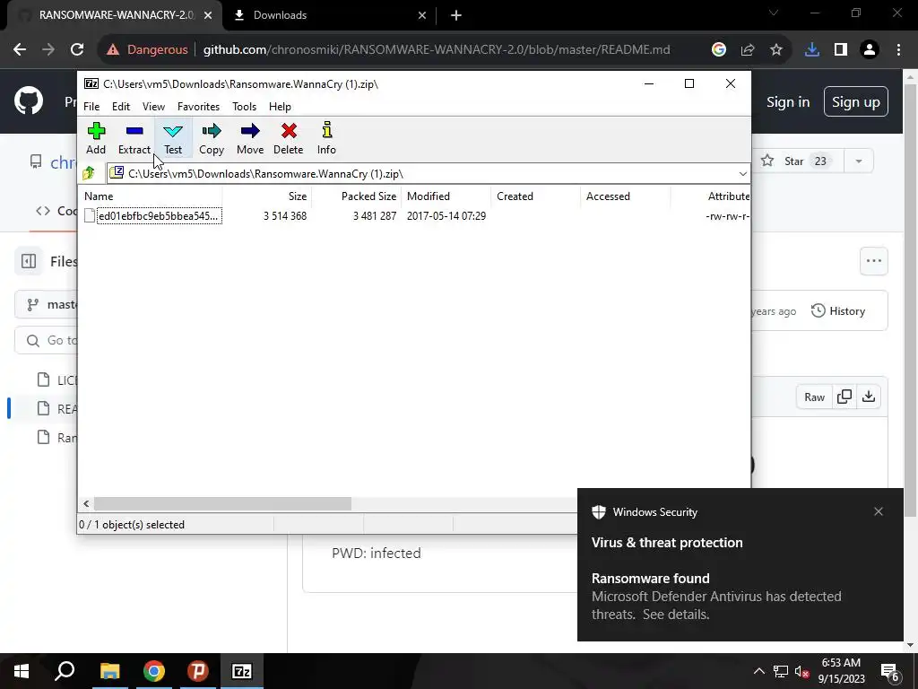The image size is (918, 689).
Task: Go up one folder level in 7-Zip
Action: 89,173
